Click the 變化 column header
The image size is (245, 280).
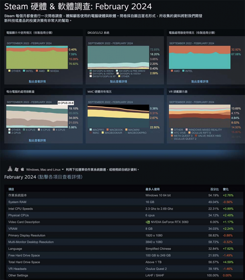[x=226, y=189]
